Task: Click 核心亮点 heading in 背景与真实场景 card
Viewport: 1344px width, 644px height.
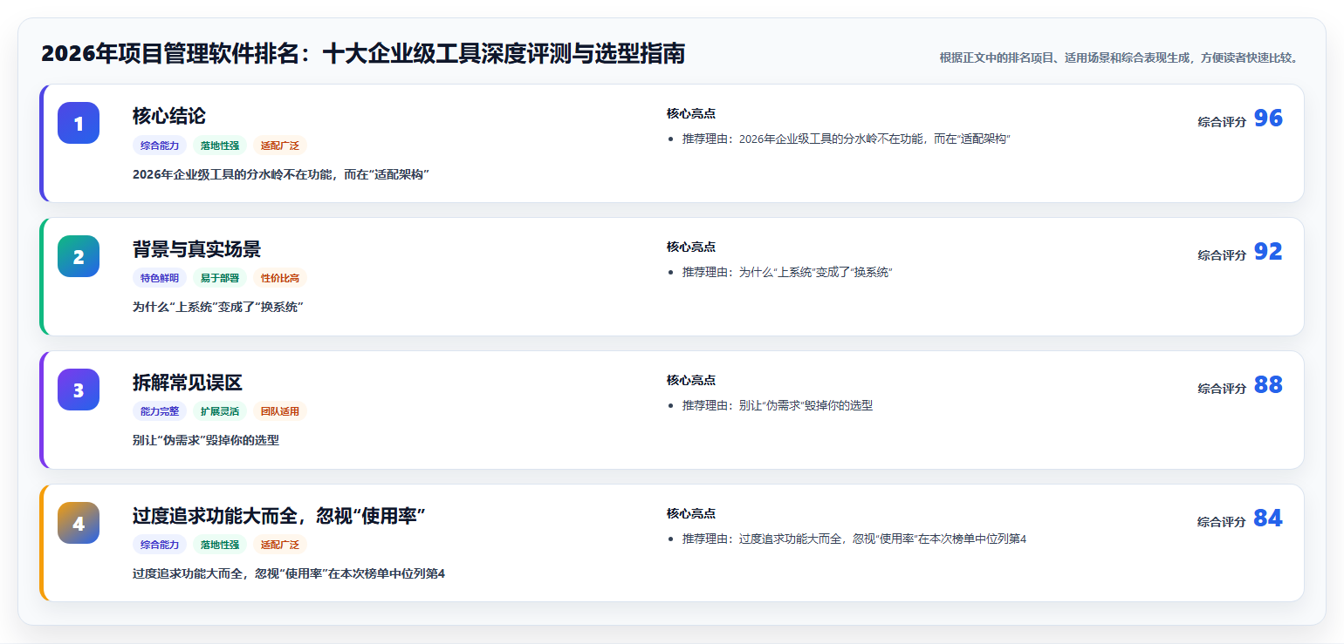Action: coord(691,247)
